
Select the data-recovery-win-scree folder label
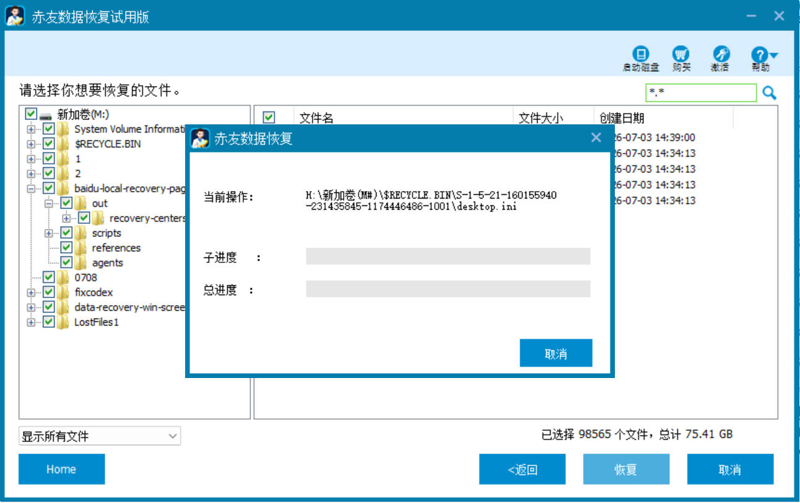[x=129, y=307]
